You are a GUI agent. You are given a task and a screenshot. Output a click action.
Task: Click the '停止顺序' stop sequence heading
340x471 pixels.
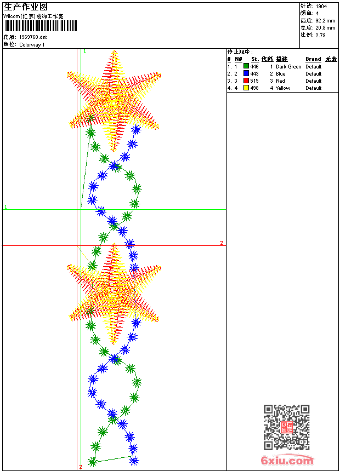(240, 52)
